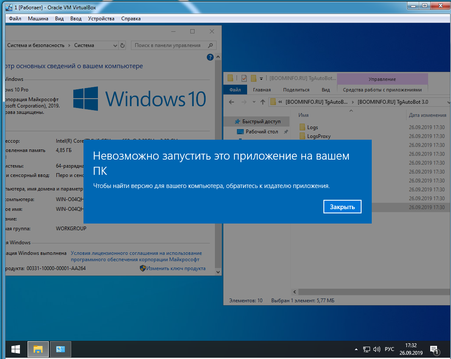Click the Explorer horizontal scrollbar left arrow
This screenshot has height=359, width=451.
pos(295,292)
